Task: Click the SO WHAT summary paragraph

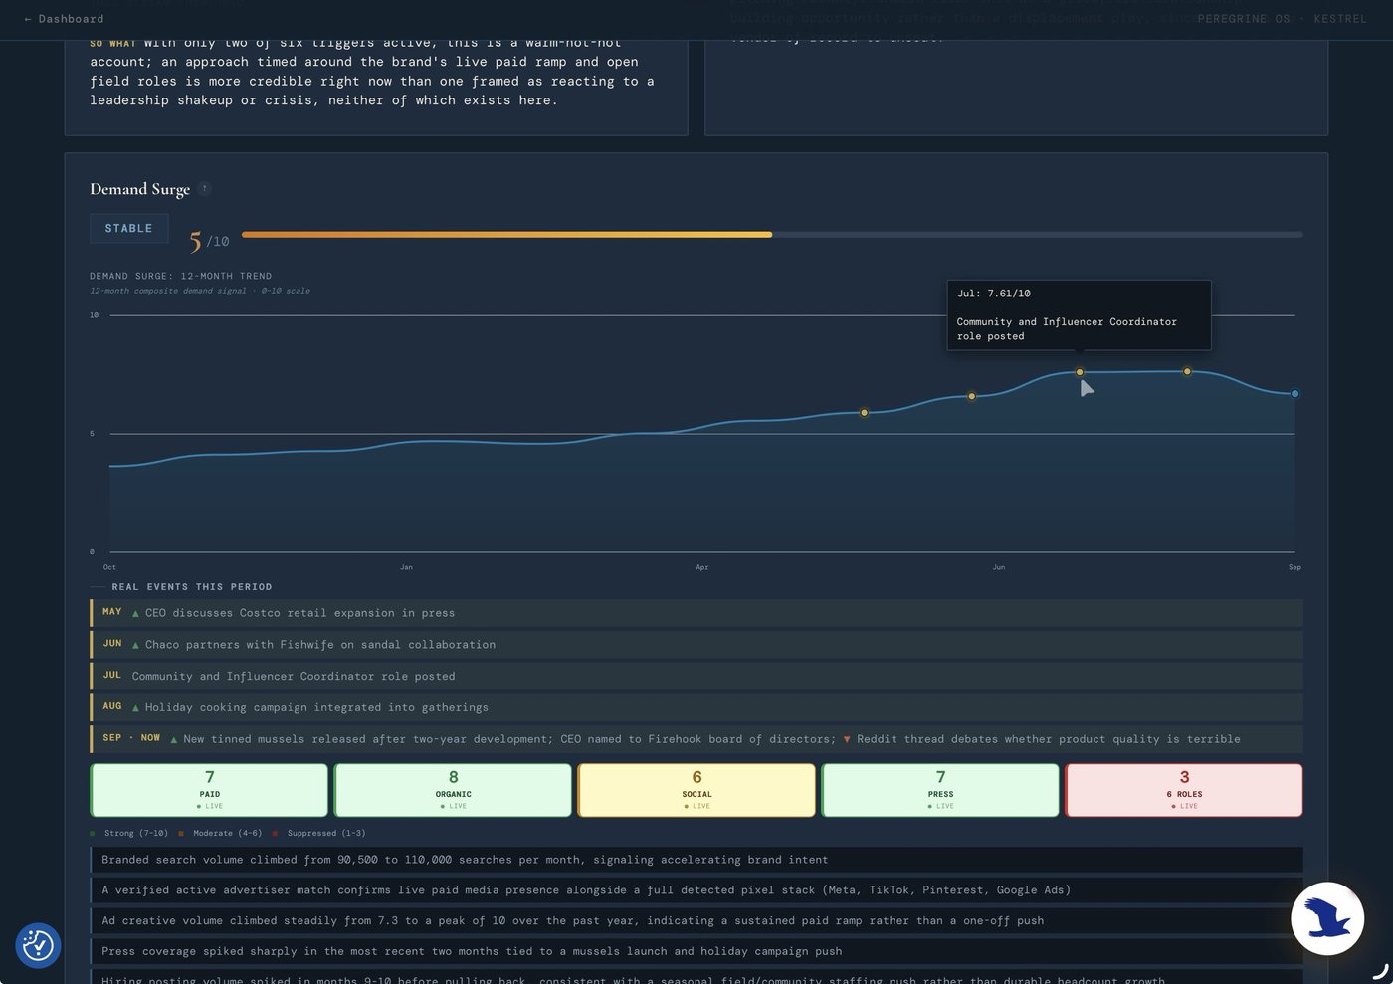Action: click(x=372, y=72)
